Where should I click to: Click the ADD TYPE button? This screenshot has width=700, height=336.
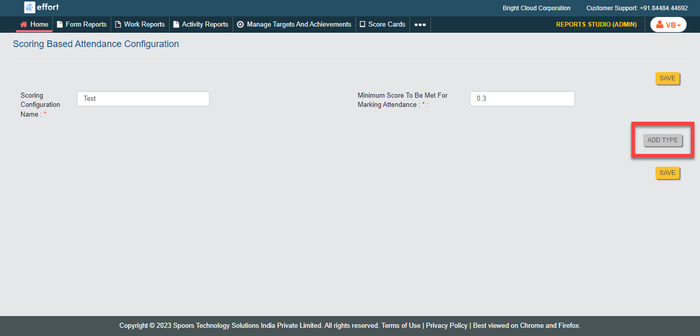(662, 140)
